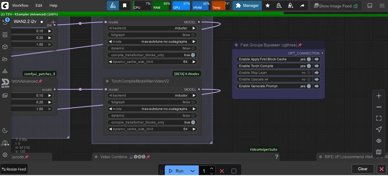Toggle Enable Apply First Block Cache switch
Viewport: 388px width, 176px height.
[309, 59]
